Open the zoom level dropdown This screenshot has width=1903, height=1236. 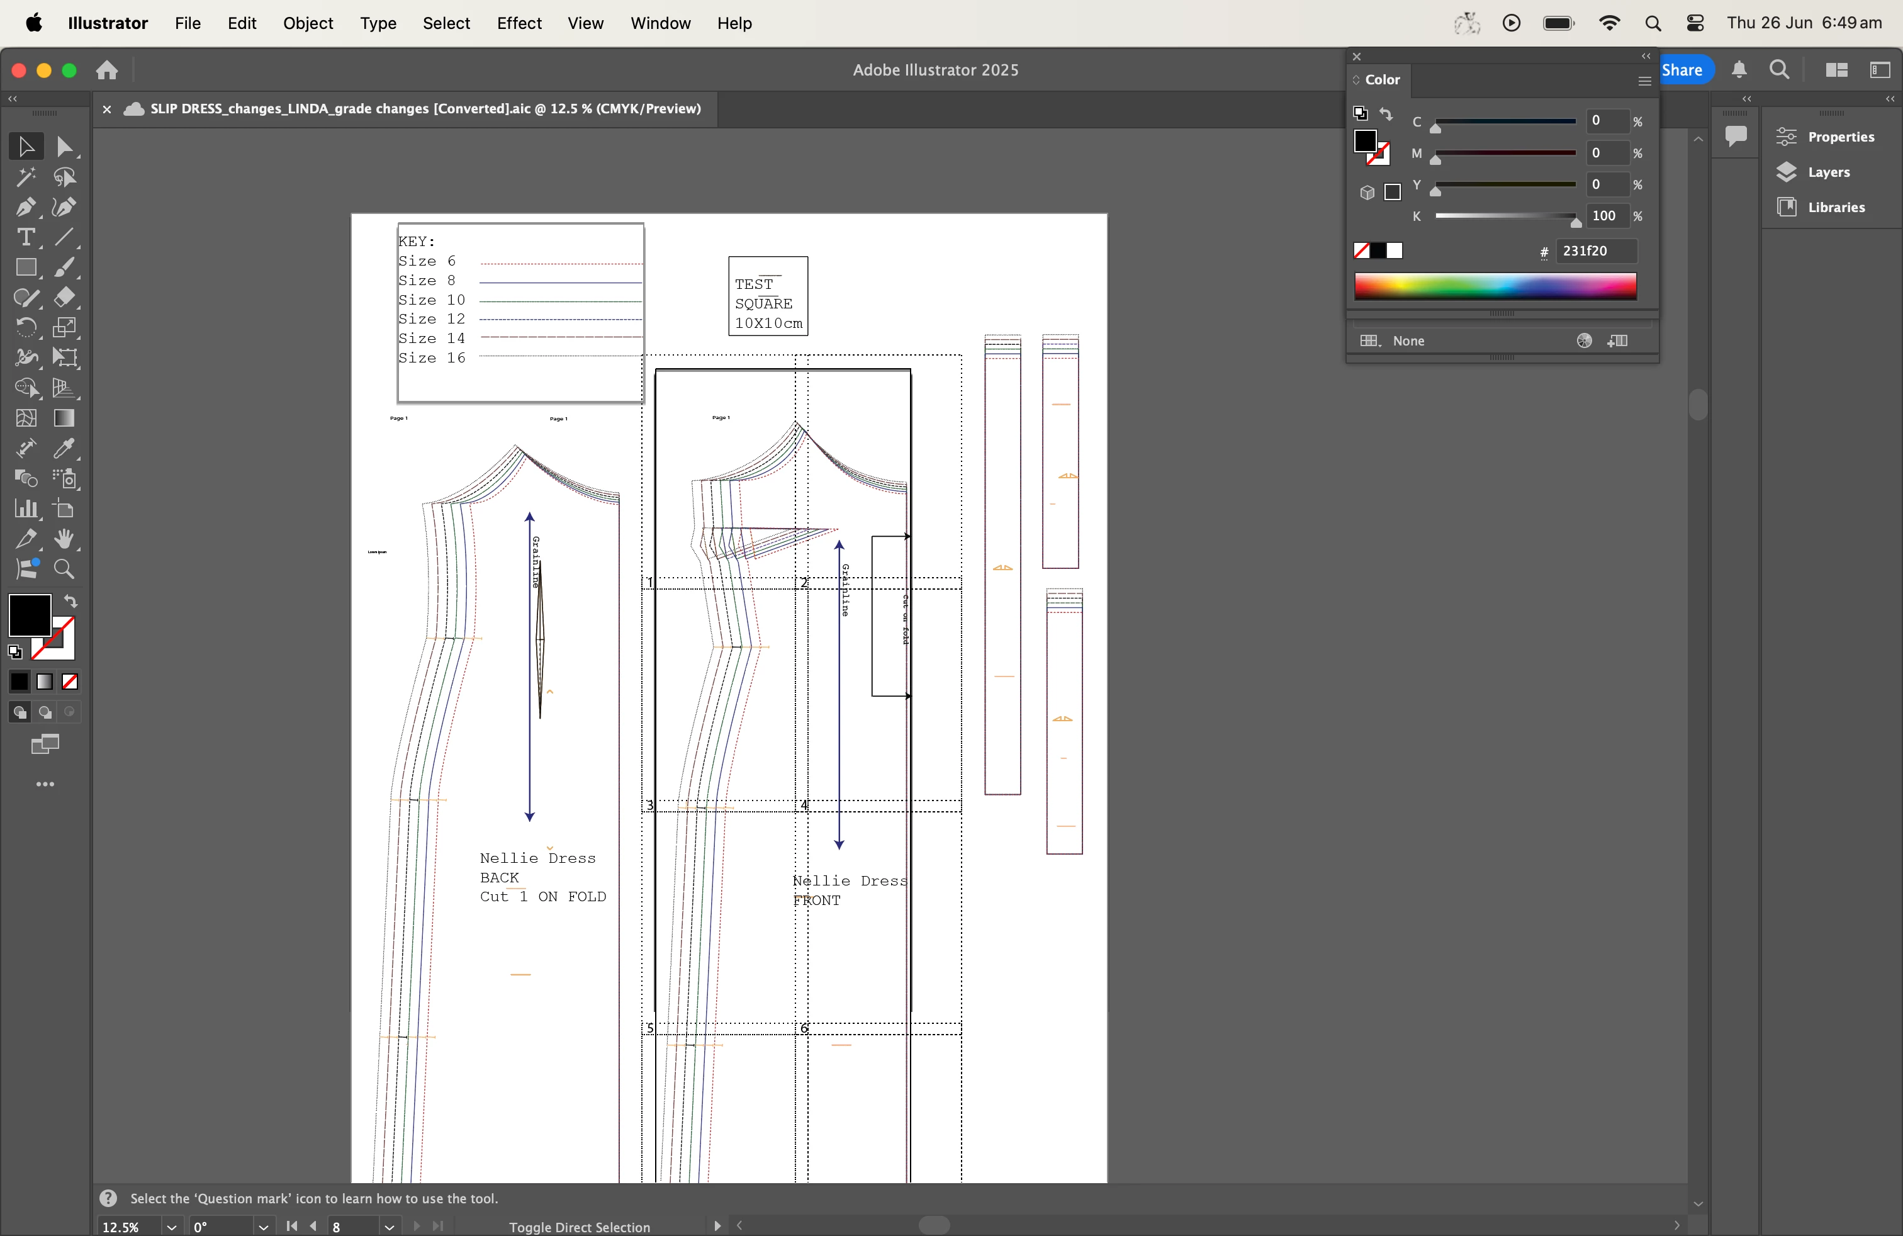[171, 1227]
